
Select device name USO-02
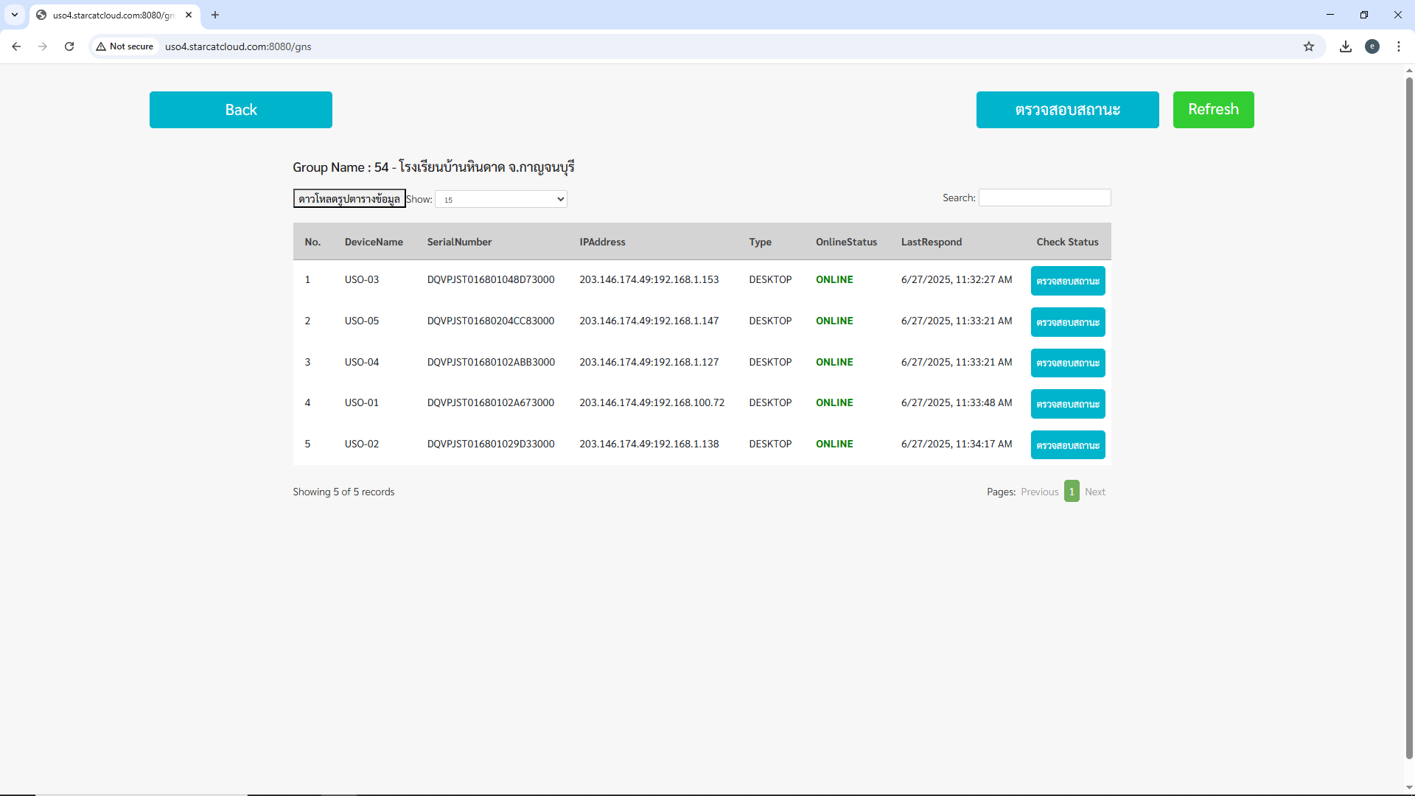coord(361,444)
